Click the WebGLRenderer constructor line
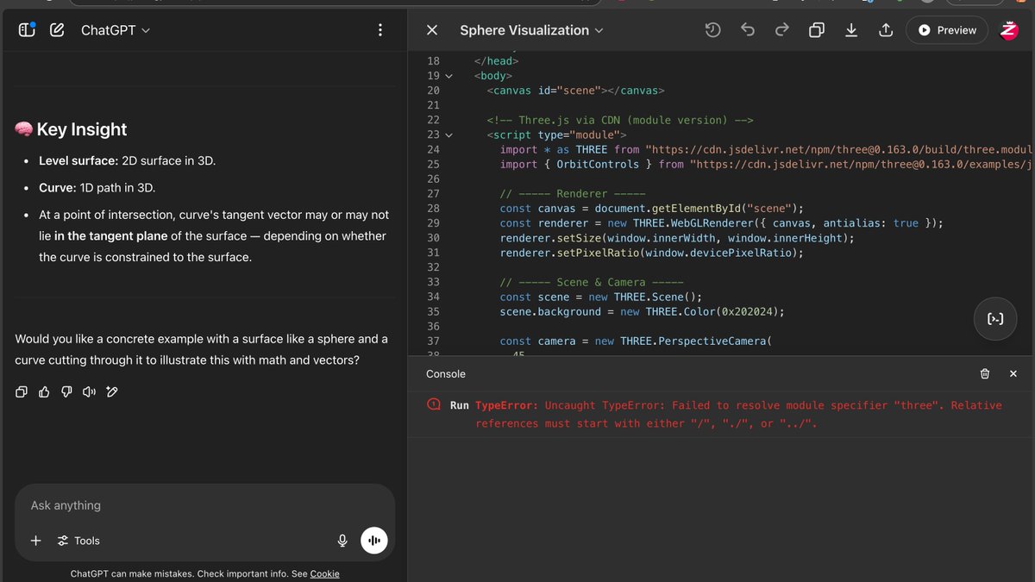The image size is (1035, 582). tap(721, 223)
